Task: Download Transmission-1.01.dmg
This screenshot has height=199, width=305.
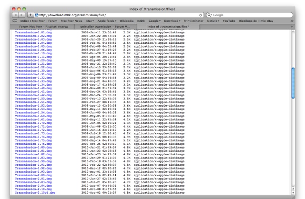Action: [x=33, y=32]
